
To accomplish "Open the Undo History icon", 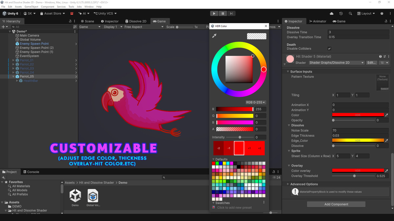I will (x=341, y=13).
